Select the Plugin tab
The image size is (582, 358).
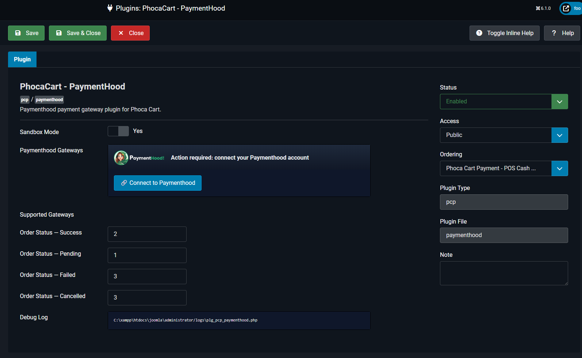coord(22,59)
